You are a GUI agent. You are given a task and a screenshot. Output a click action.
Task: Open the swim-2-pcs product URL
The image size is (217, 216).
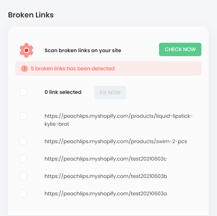pos(116,141)
